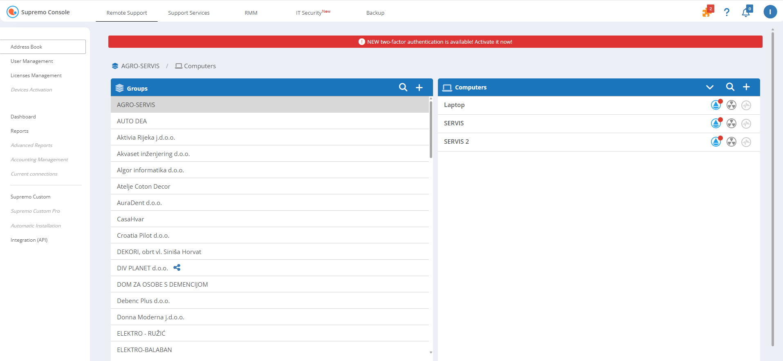Activate two-factor authentication via the red banner
Viewport: 783px width, 361px height.
coord(435,42)
